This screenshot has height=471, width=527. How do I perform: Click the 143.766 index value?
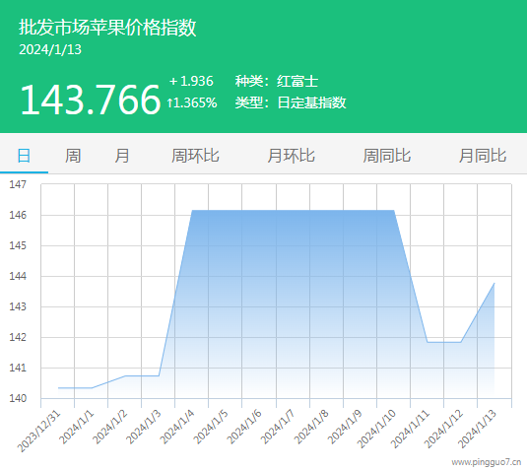(x=91, y=100)
